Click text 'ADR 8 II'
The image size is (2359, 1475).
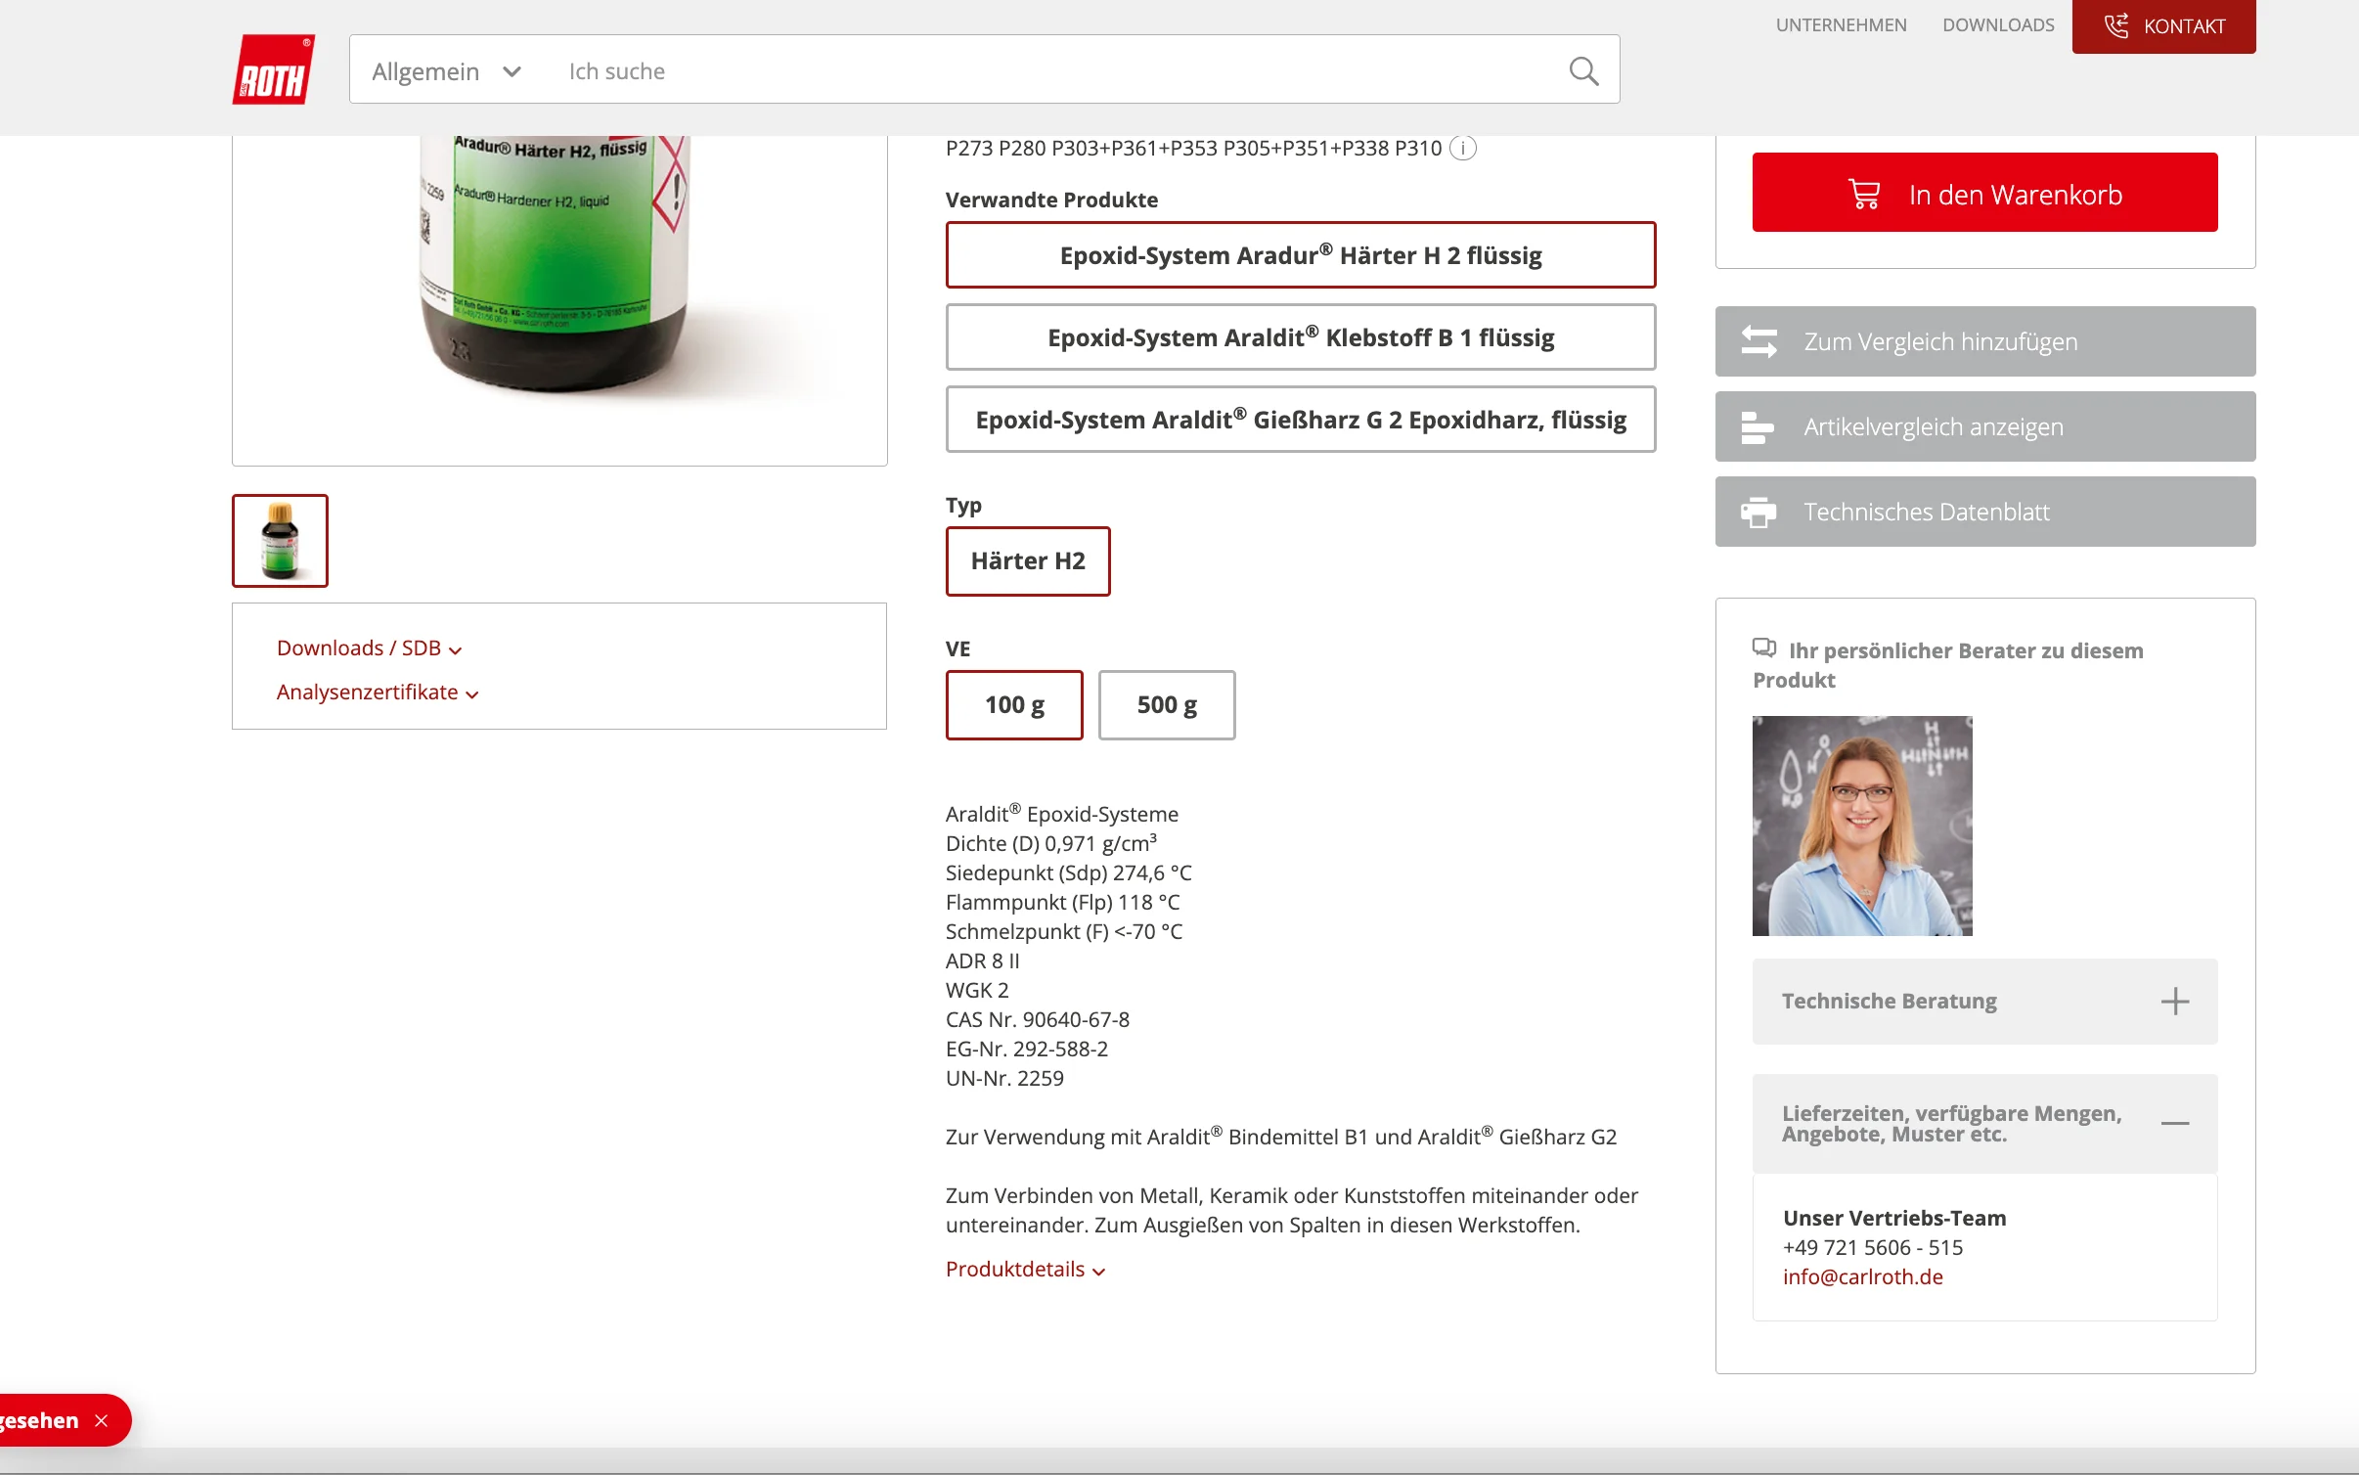pos(982,961)
